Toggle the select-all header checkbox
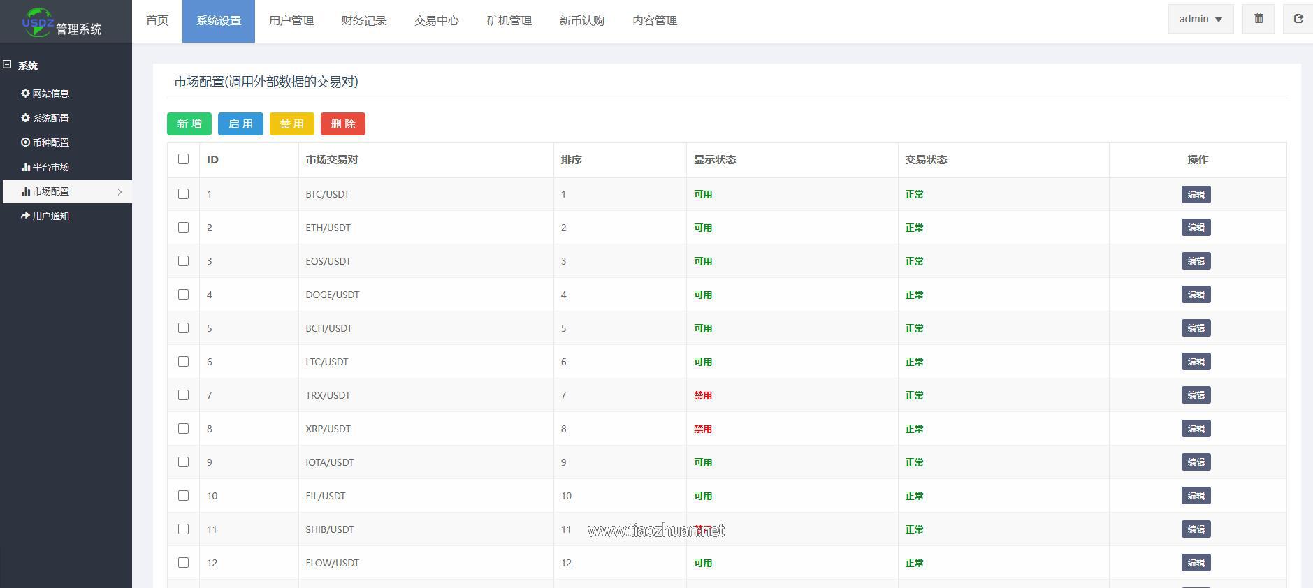Screen dimensions: 1313x588 tap(183, 159)
